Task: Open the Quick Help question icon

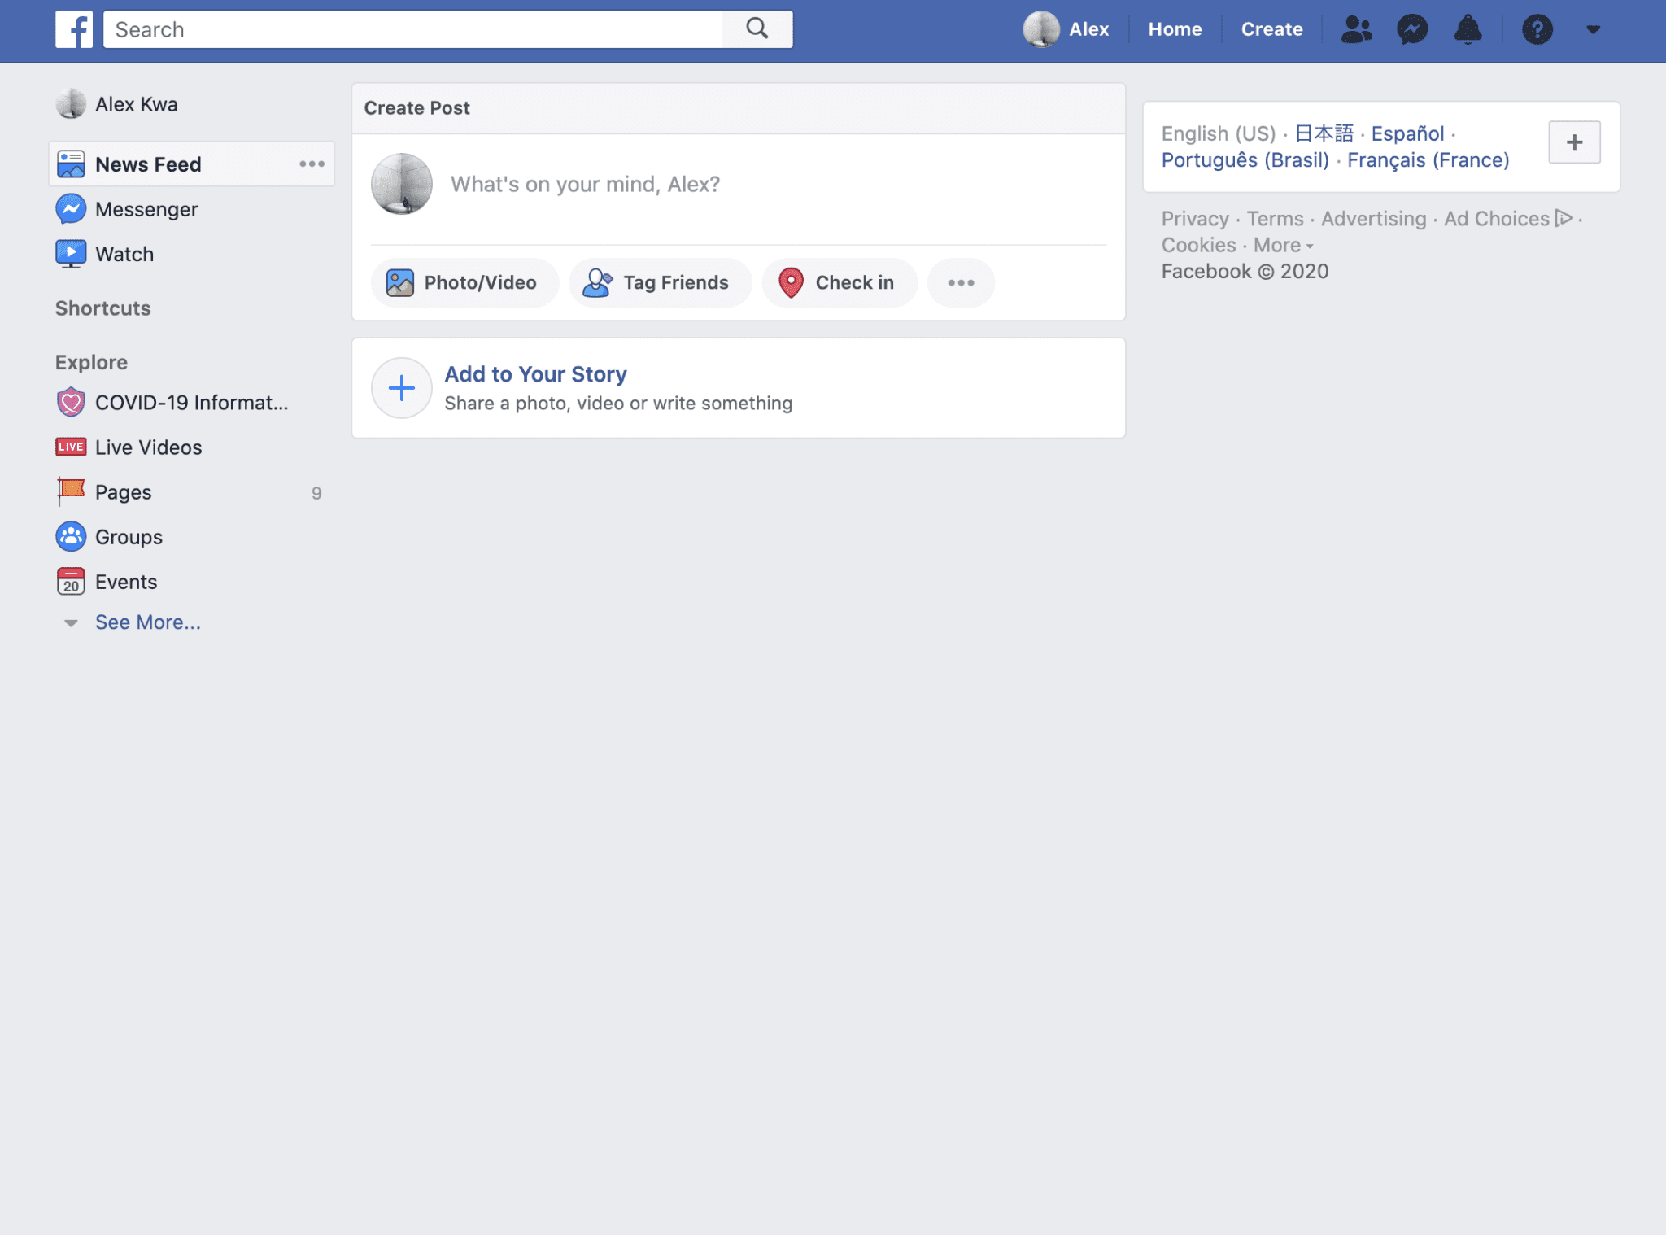Action: pos(1537,29)
